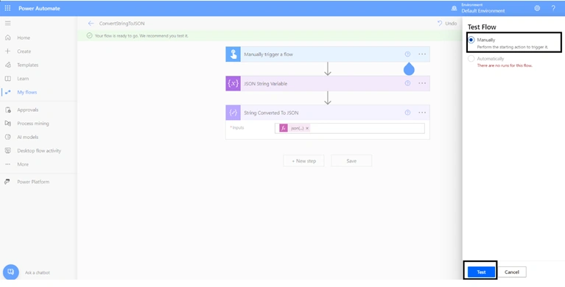The image size is (565, 287).
Task: Click the Test Flow panel heading
Action: point(482,27)
